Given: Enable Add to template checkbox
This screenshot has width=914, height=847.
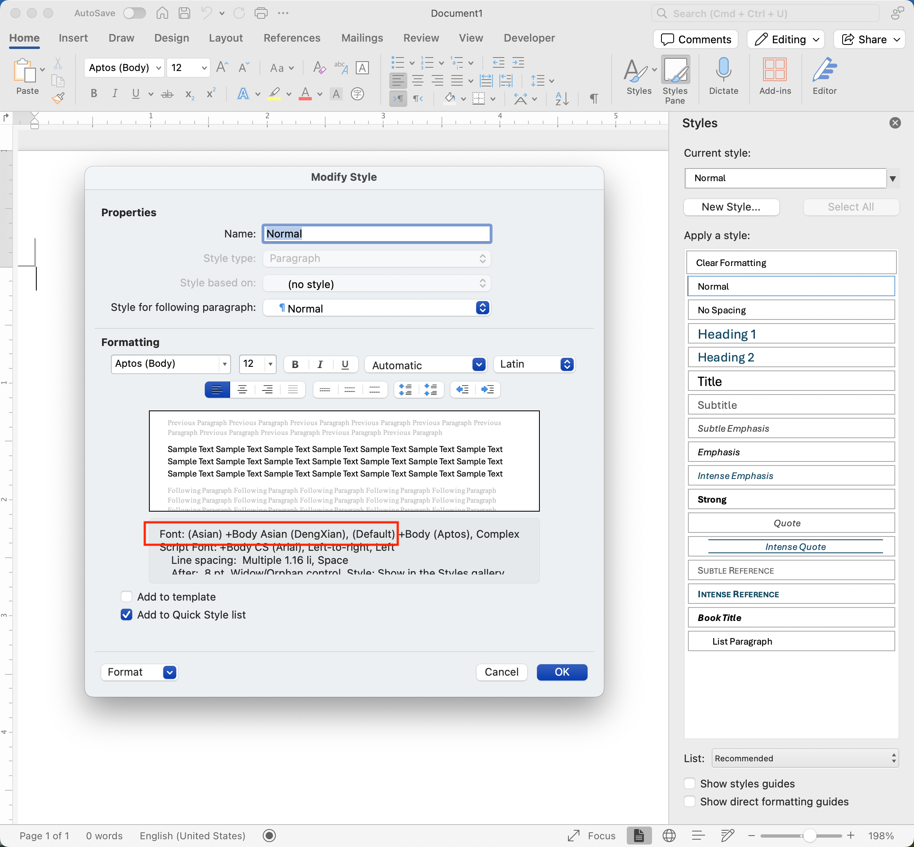Looking at the screenshot, I should coord(126,596).
